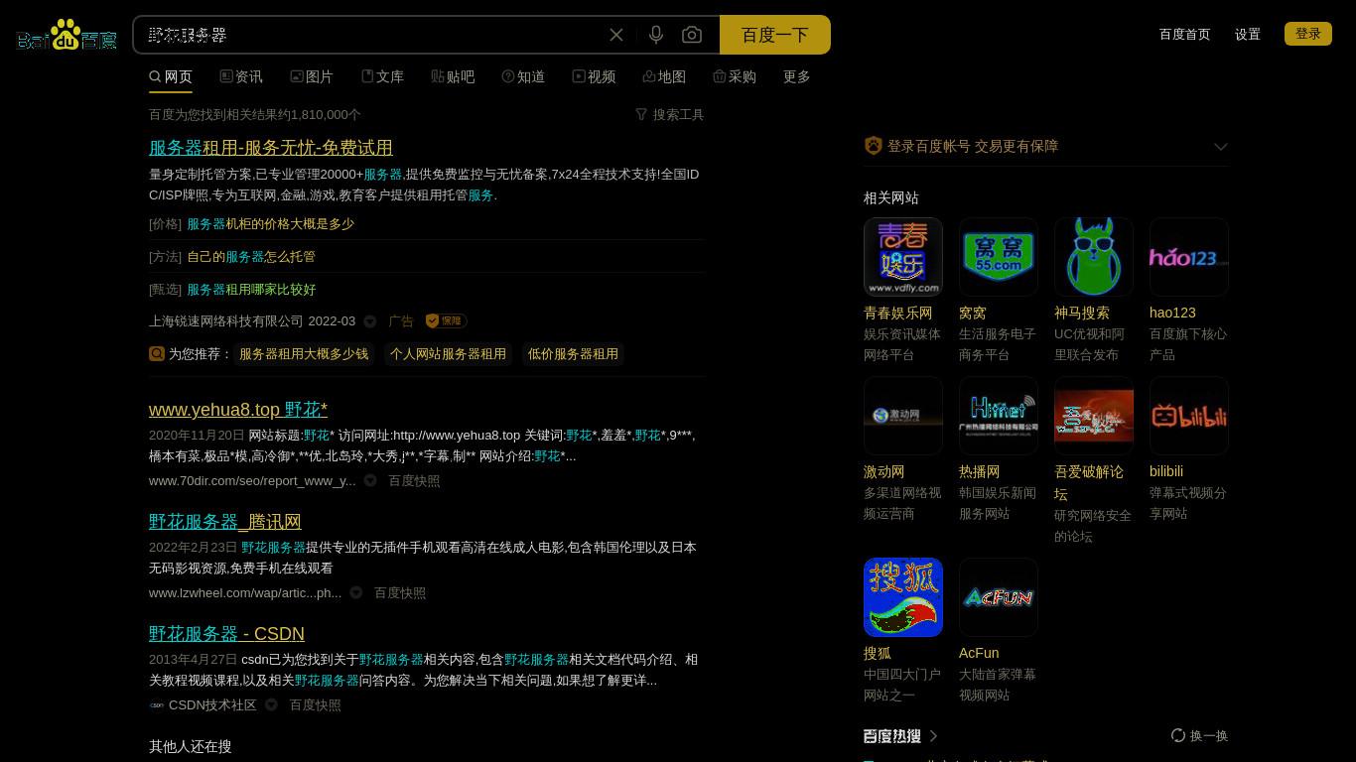Open 窝窝 55.com site thumbnail
This screenshot has height=762, width=1356.
coord(999,257)
